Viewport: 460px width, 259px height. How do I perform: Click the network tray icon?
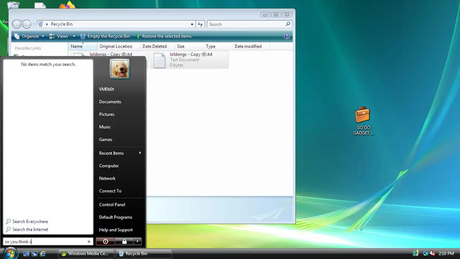pos(425,254)
